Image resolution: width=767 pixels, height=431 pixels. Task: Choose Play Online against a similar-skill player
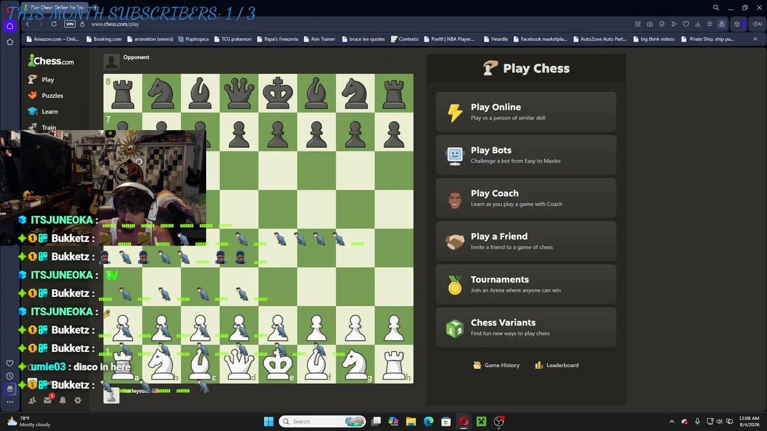[x=526, y=112]
